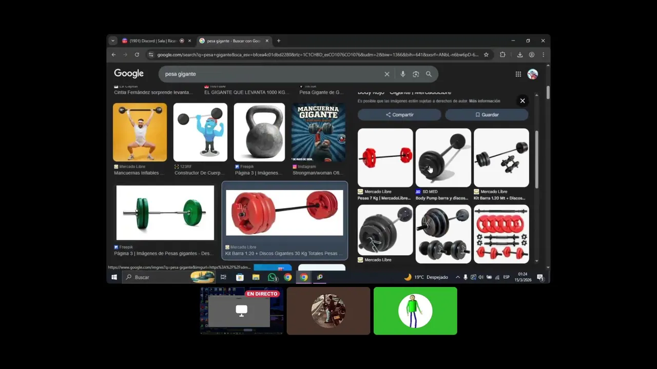Screen dimensions: 657x369
Task: Click the Constructor De Cuerp... result title
Action: 200,173
